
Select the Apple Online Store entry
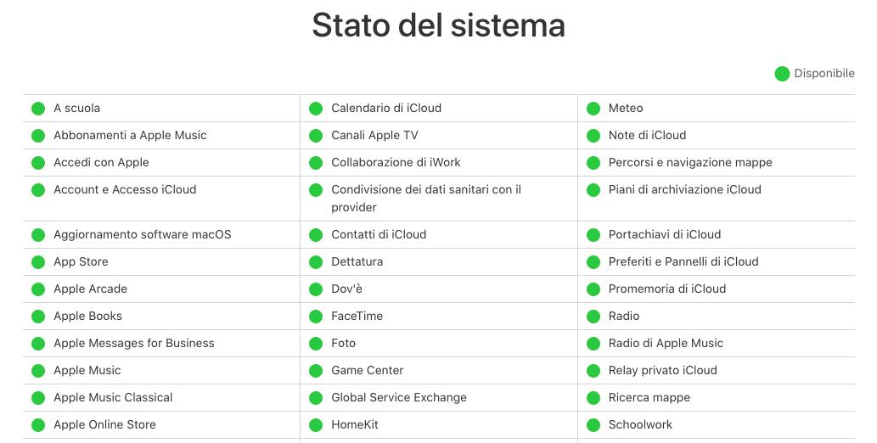point(104,424)
